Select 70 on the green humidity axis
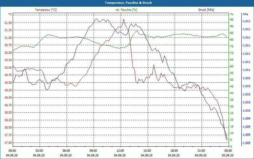 coord(232,53)
